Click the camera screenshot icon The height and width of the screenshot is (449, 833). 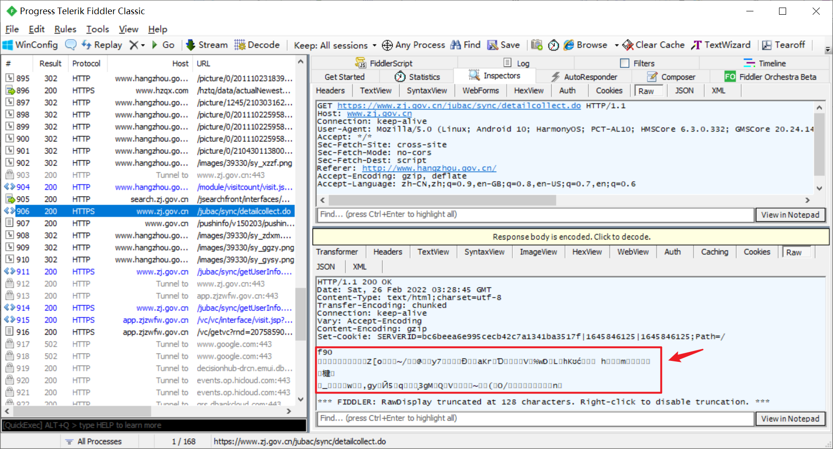point(537,45)
